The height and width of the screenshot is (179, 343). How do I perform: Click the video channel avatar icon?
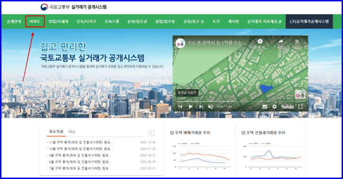[180, 43]
